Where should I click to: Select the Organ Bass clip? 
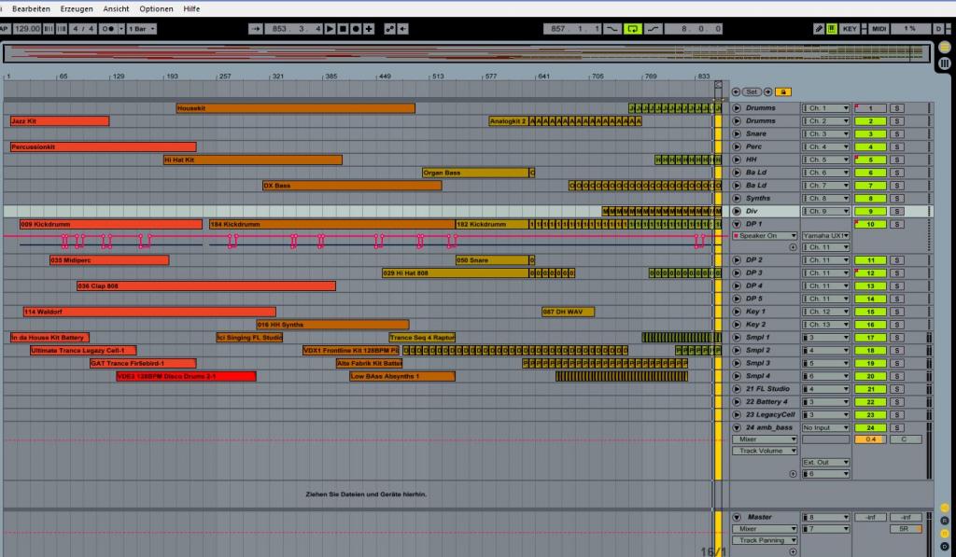[x=475, y=174]
